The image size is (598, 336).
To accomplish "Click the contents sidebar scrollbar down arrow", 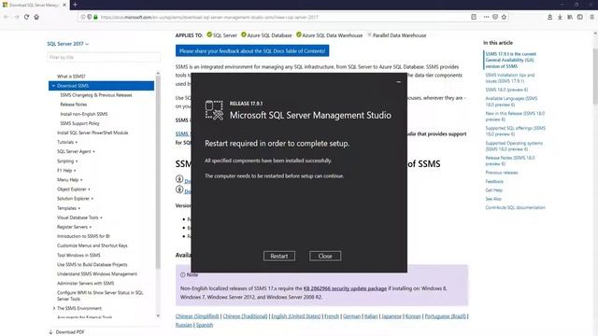I will tap(158, 315).
